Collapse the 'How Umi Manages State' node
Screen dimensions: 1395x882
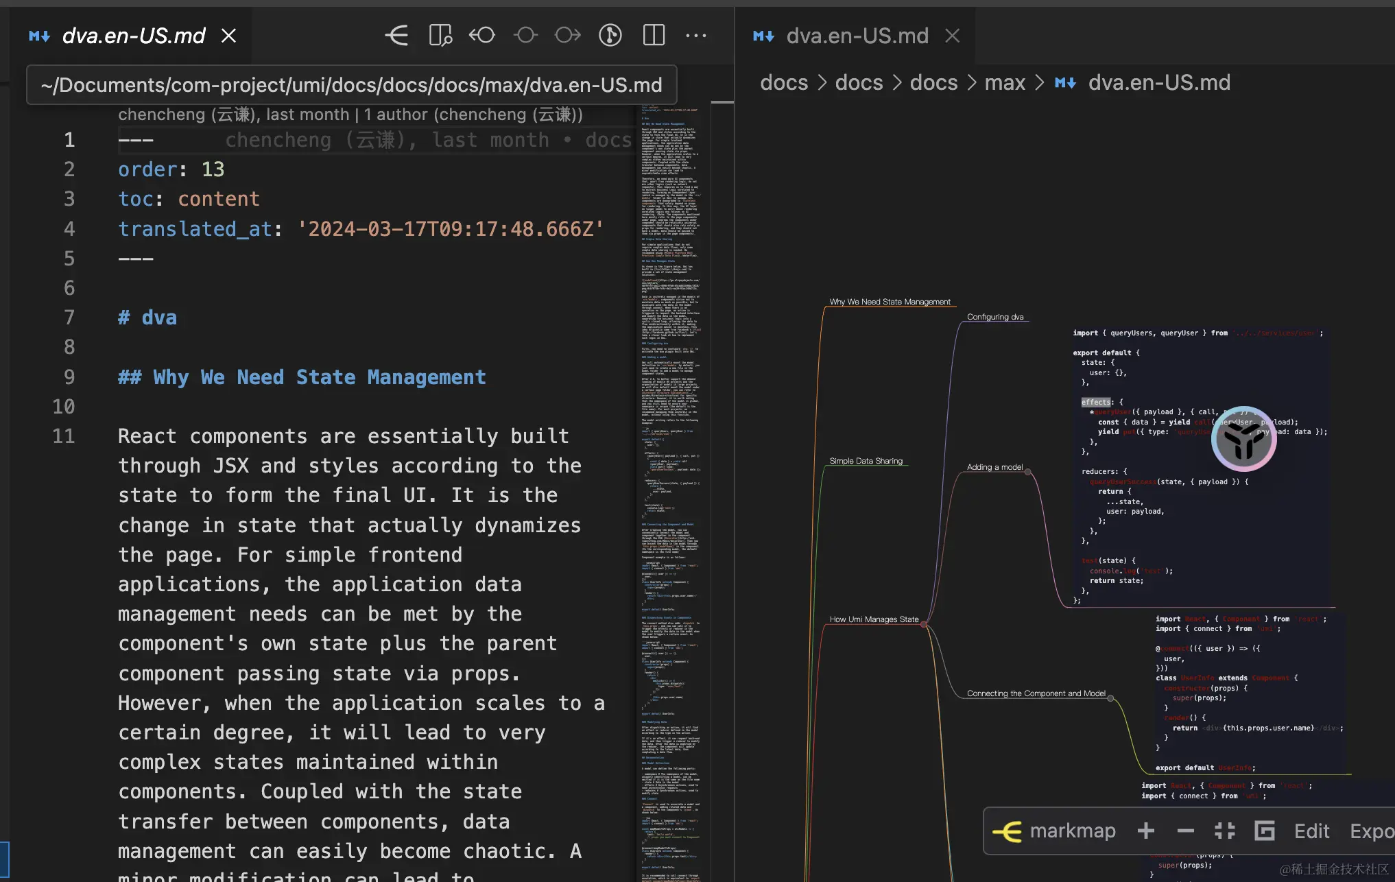(x=924, y=624)
